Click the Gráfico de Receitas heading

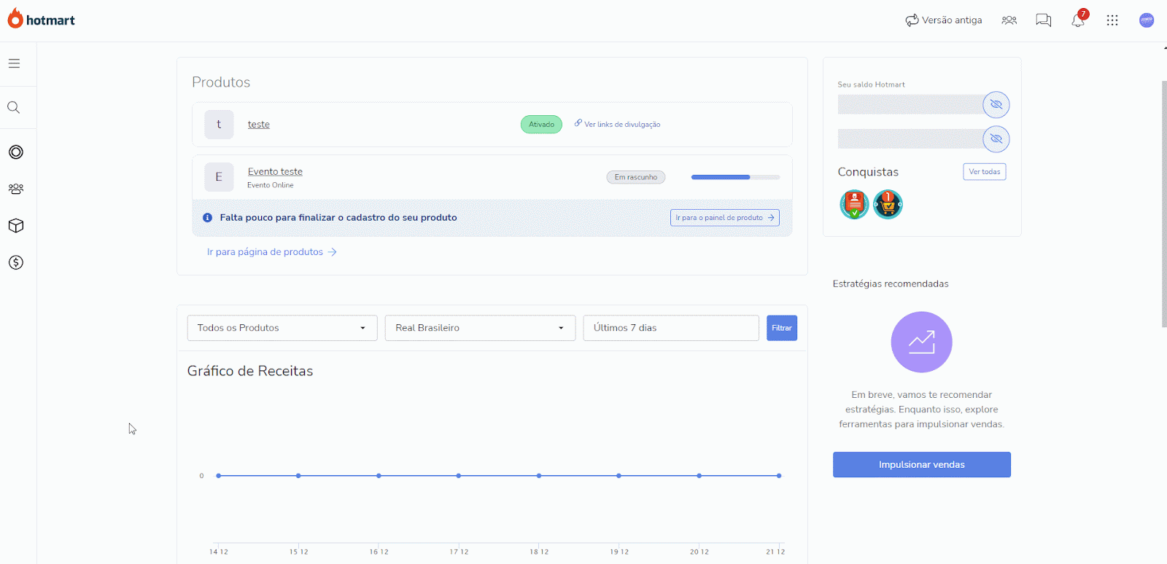tap(250, 371)
